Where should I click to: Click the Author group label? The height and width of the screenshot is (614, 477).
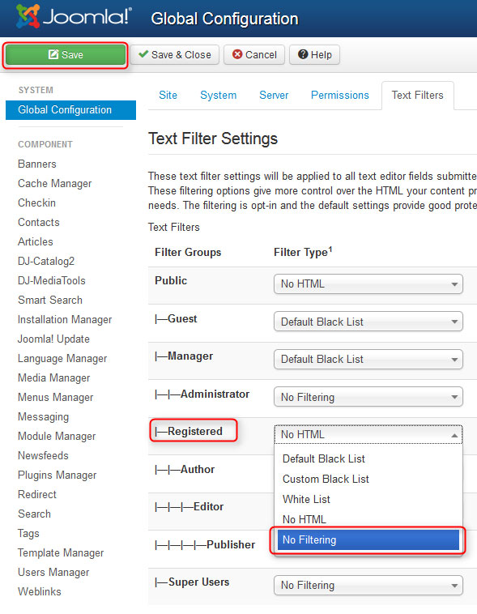185,470
